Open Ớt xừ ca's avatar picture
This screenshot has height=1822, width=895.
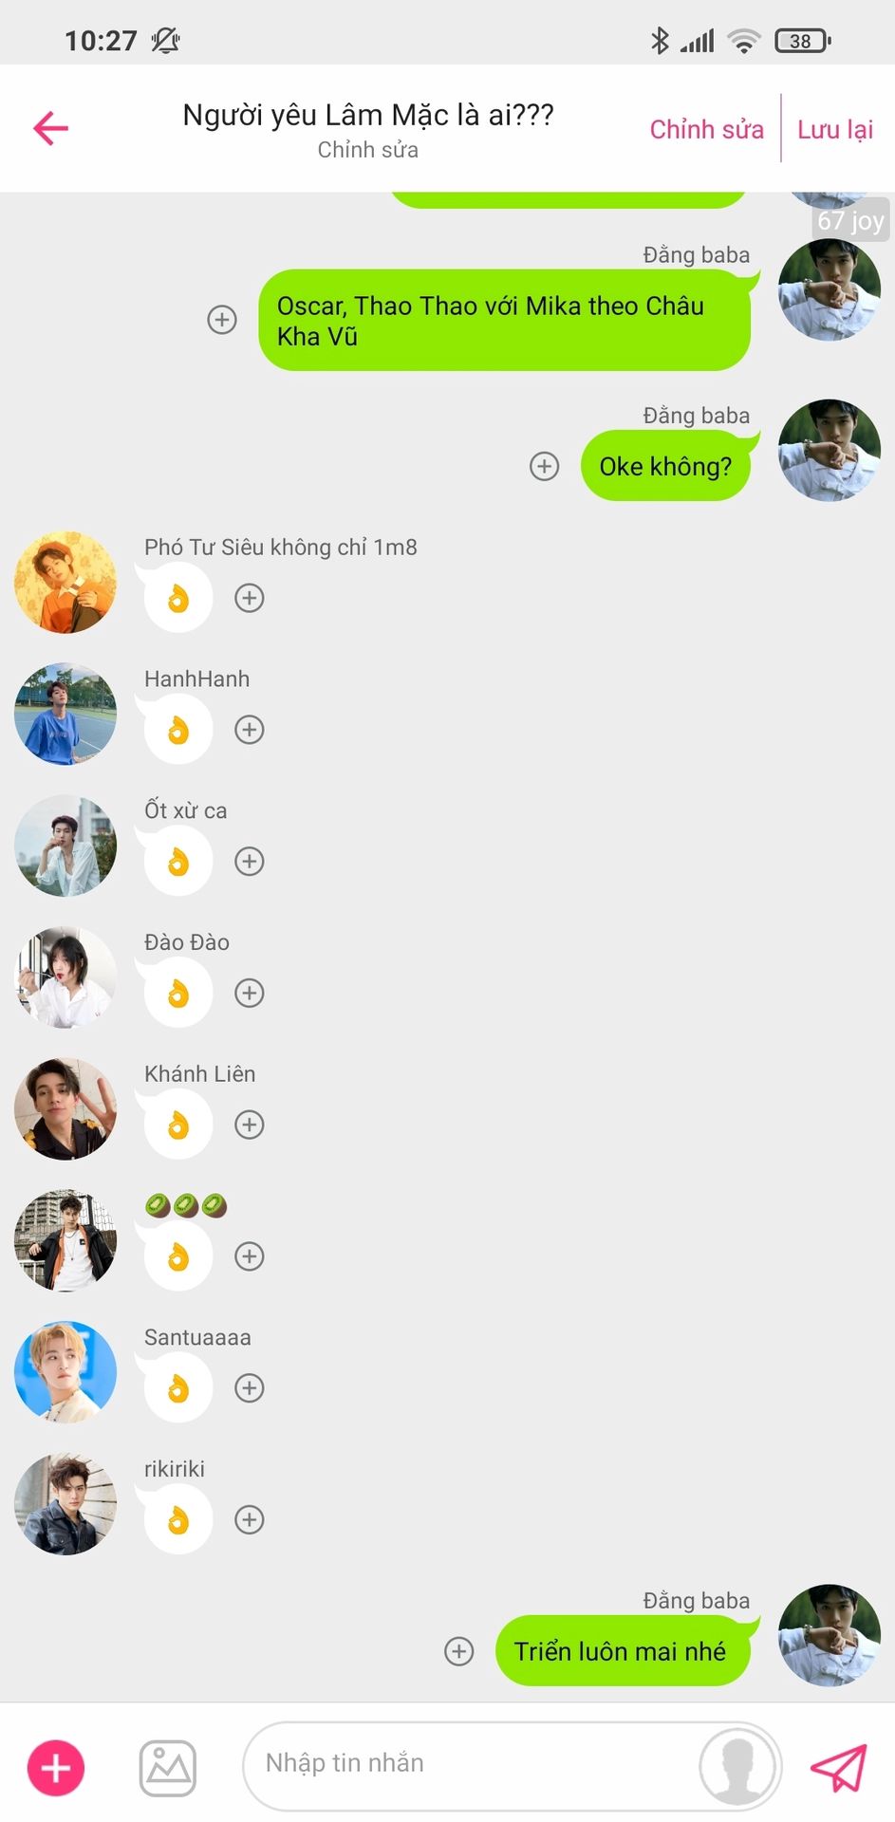pyautogui.click(x=65, y=846)
